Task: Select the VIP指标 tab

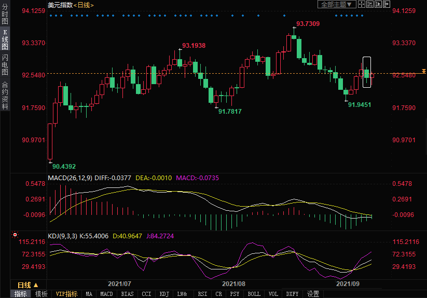Action: coord(66,294)
